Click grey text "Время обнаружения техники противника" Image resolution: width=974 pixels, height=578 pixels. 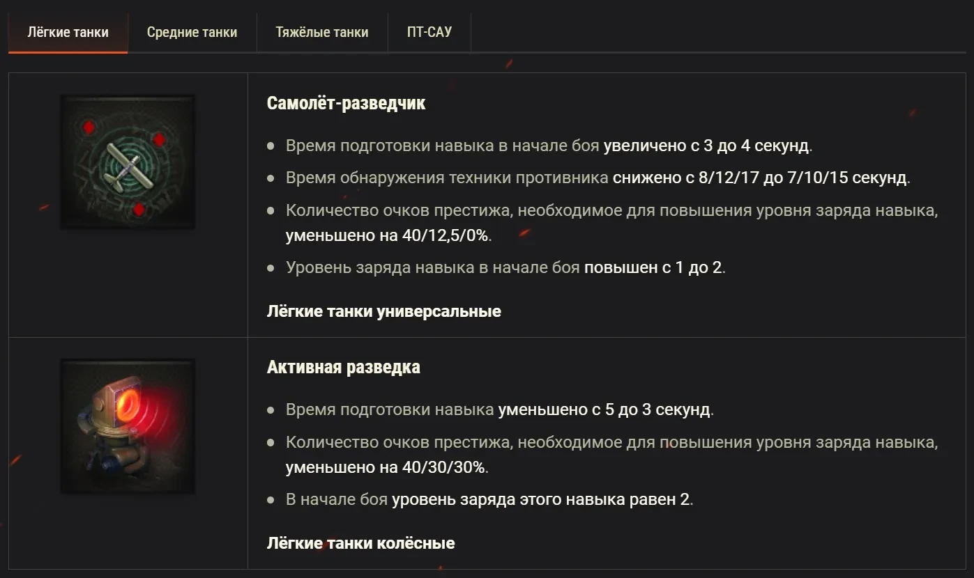447,178
